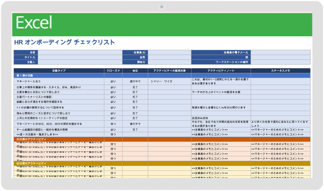Screen dimensions: 324x191
Task: Click マネージャーとの30日、60日、90日の契約 cell
Action: (59, 124)
